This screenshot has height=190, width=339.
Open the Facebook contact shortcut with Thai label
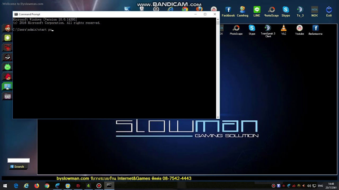[315, 30]
